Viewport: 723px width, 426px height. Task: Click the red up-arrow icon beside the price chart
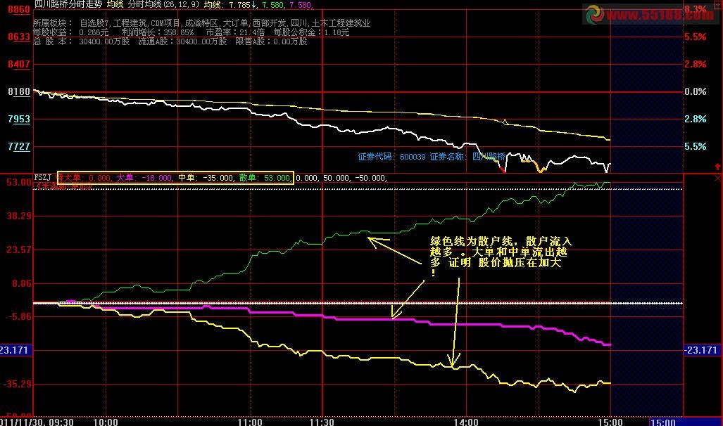(717, 167)
